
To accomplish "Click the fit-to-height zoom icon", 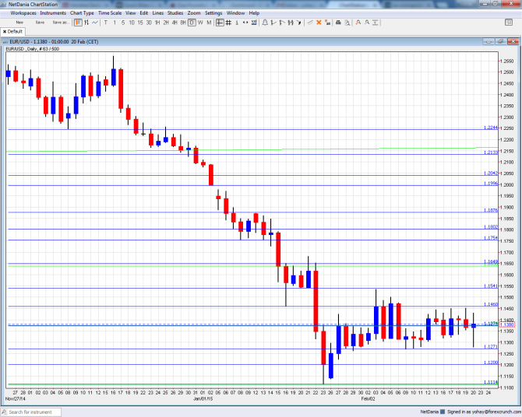I will tap(376, 23).
